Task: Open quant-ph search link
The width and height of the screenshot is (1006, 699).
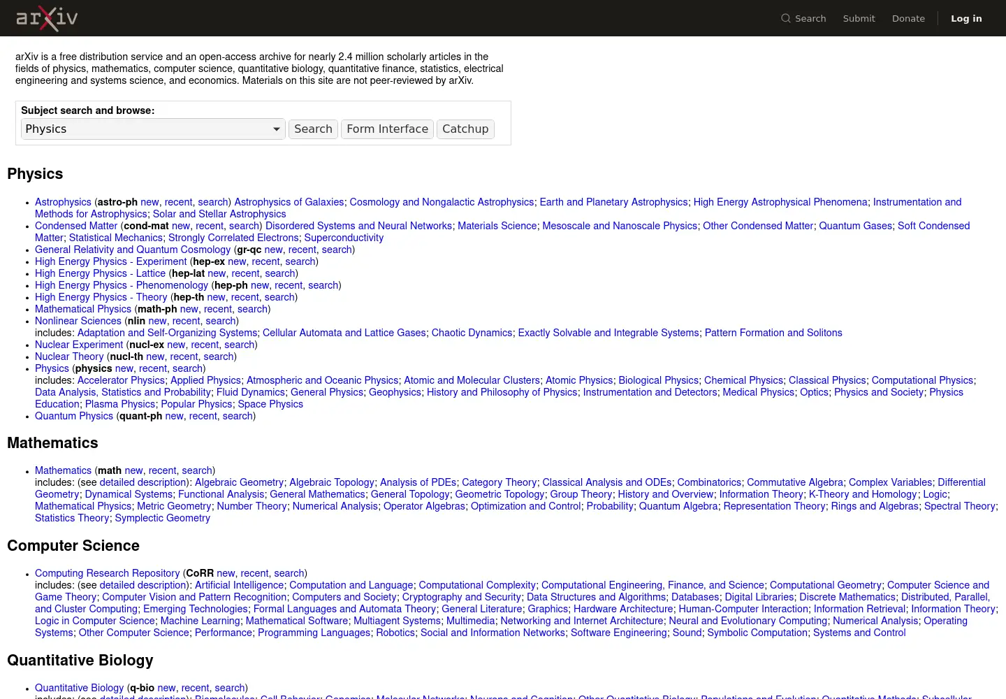Action: click(238, 416)
